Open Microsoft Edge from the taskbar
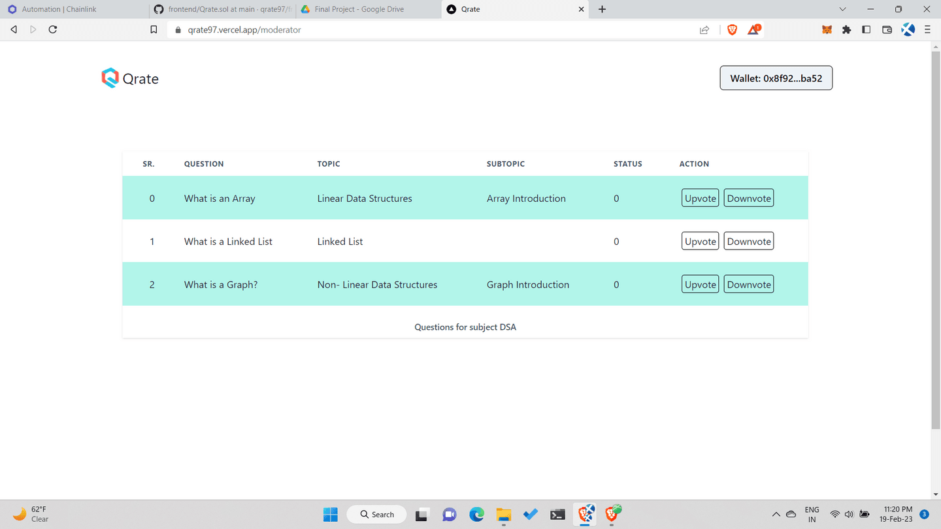This screenshot has width=941, height=529. (476, 515)
